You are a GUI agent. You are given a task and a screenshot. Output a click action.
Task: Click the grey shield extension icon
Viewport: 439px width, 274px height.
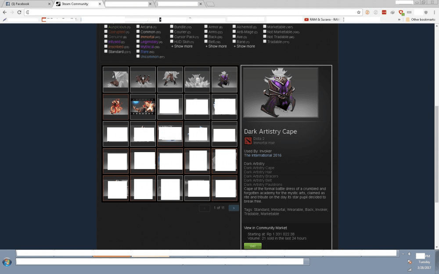coord(426,12)
